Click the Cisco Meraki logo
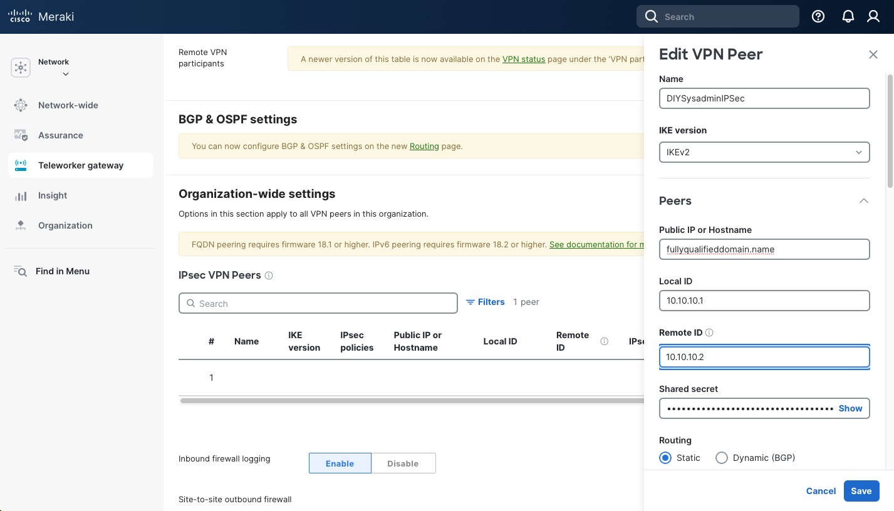 click(x=41, y=17)
